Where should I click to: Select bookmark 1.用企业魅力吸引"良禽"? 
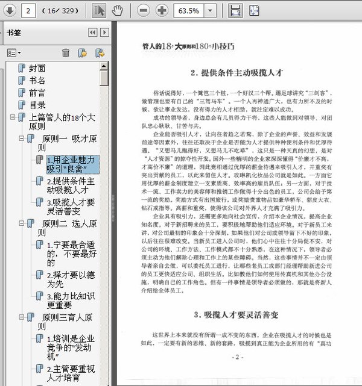click(73, 164)
